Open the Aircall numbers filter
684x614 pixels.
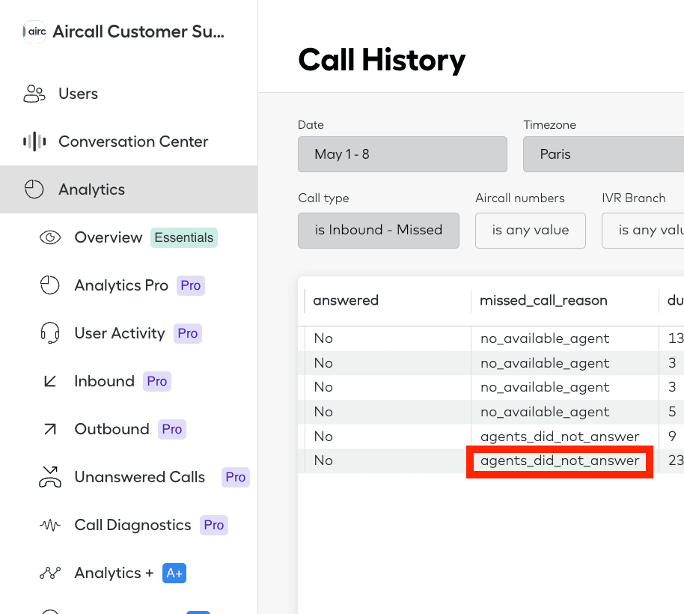click(x=530, y=230)
